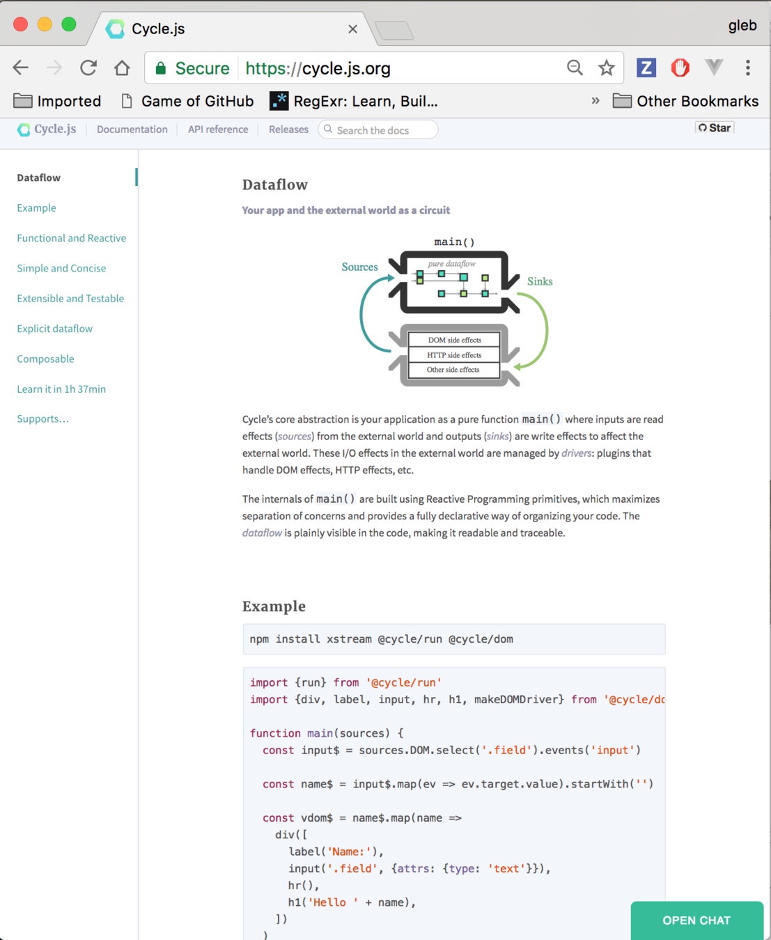Open the blue Z extension icon

(646, 68)
